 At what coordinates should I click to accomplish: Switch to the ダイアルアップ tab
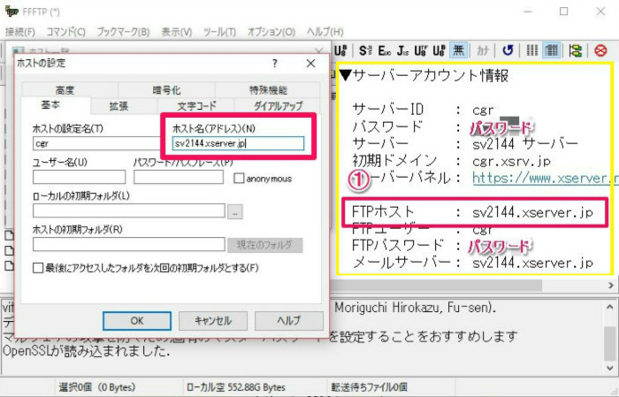[278, 106]
